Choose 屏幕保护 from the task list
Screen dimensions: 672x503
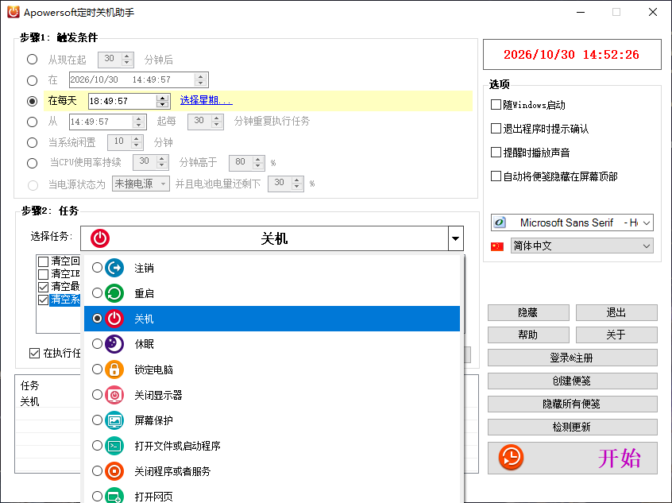point(272,420)
